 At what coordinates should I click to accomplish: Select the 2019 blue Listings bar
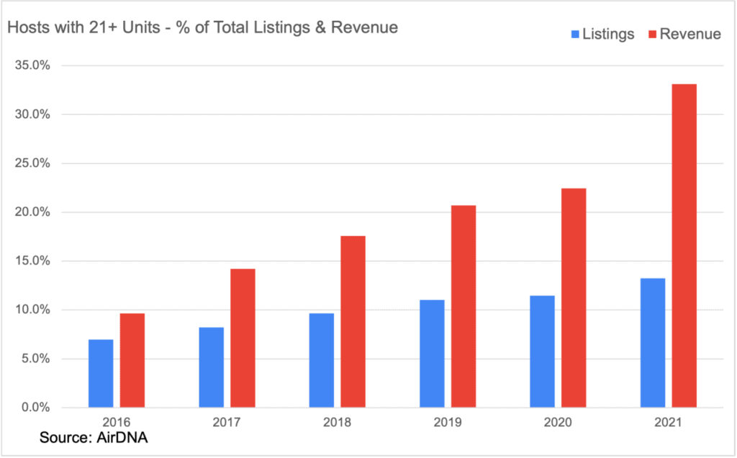pos(432,353)
